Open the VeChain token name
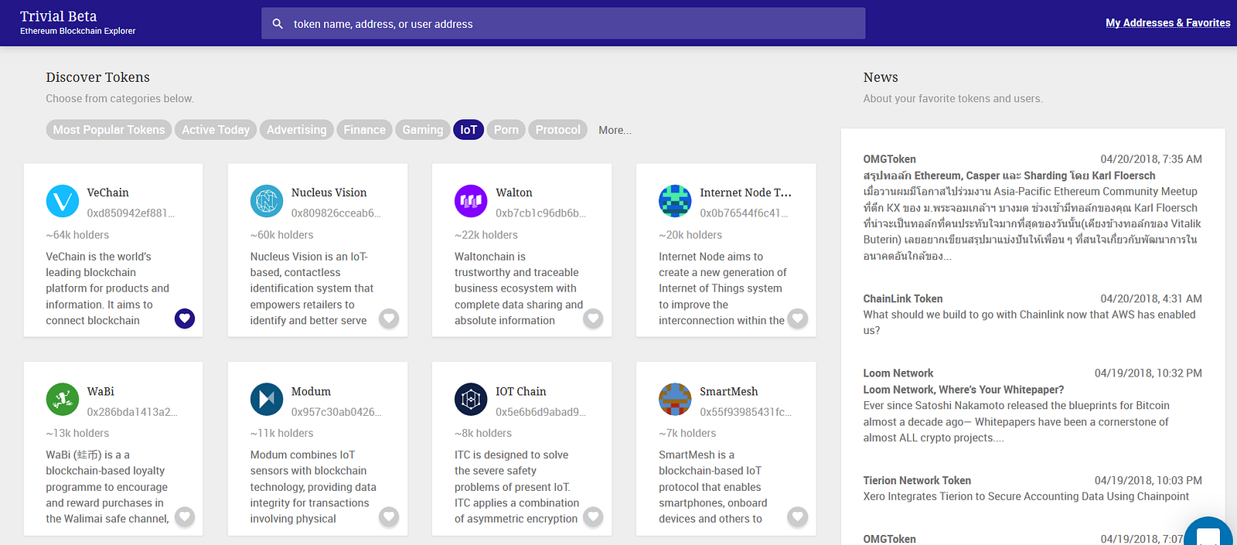 pos(107,192)
